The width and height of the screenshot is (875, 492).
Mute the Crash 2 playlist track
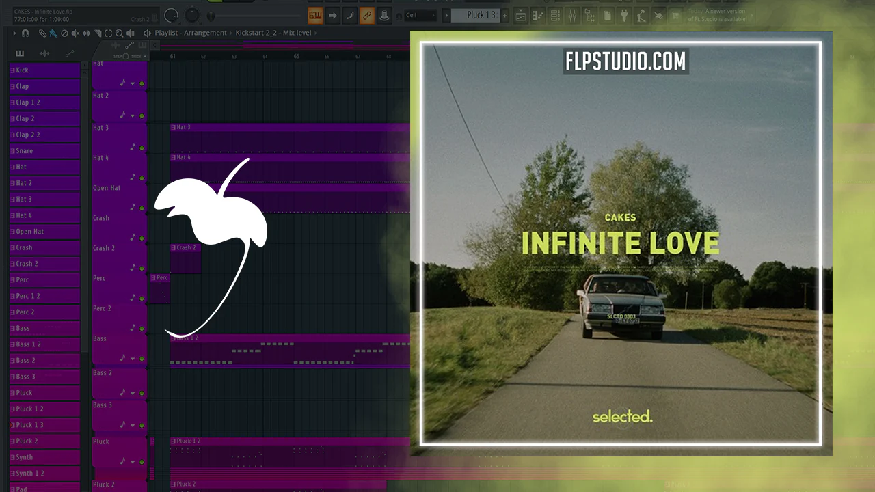[x=142, y=268]
